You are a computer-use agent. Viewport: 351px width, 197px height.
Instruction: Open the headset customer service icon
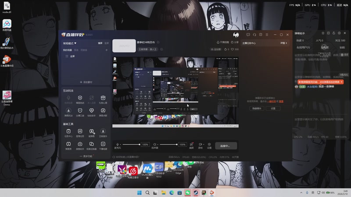coord(254,35)
